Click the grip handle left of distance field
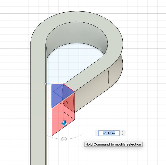Image resolution: width=166 pixels, height=165 pixels. coord(97,133)
